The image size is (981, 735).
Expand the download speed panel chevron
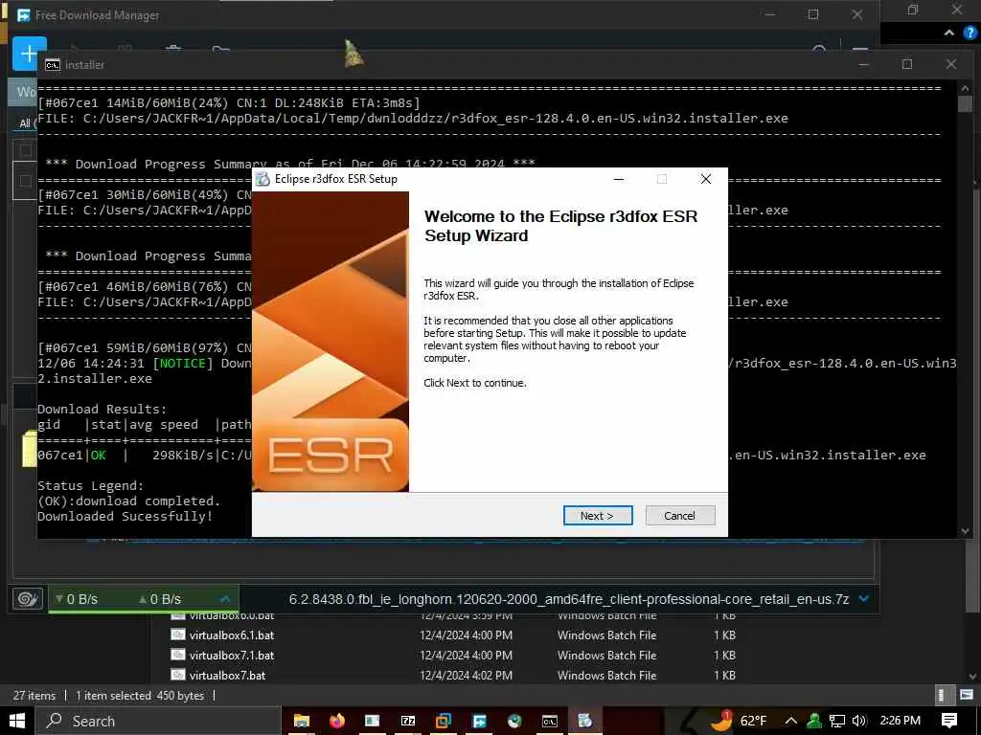click(225, 599)
